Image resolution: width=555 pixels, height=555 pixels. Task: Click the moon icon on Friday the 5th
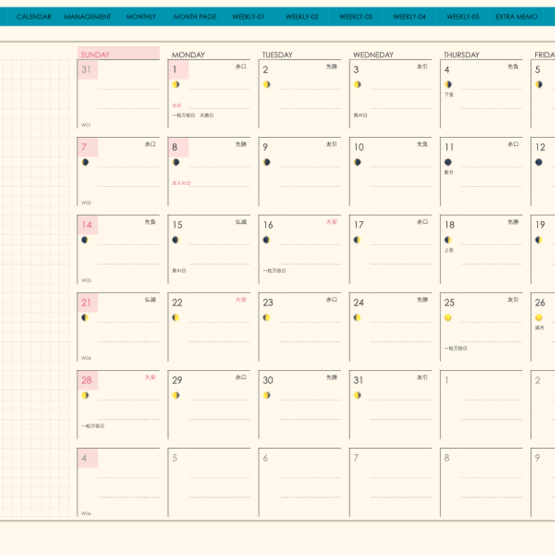tap(539, 84)
